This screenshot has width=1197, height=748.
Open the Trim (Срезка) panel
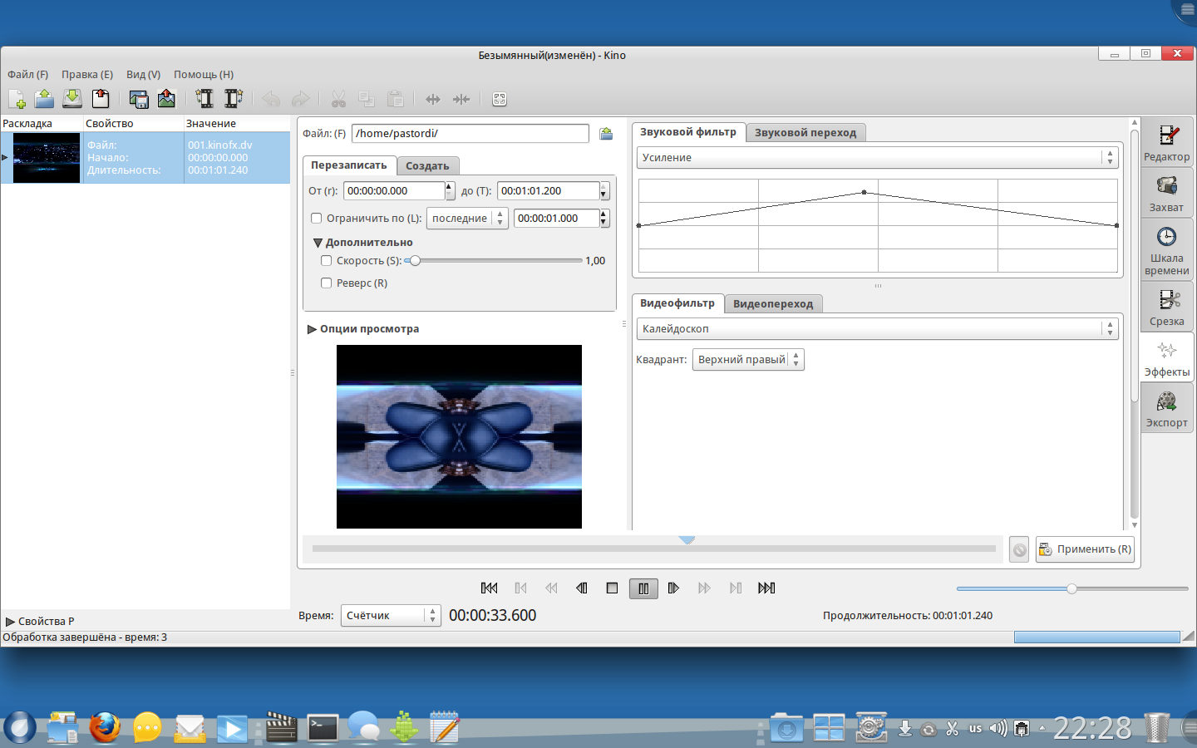(1166, 307)
